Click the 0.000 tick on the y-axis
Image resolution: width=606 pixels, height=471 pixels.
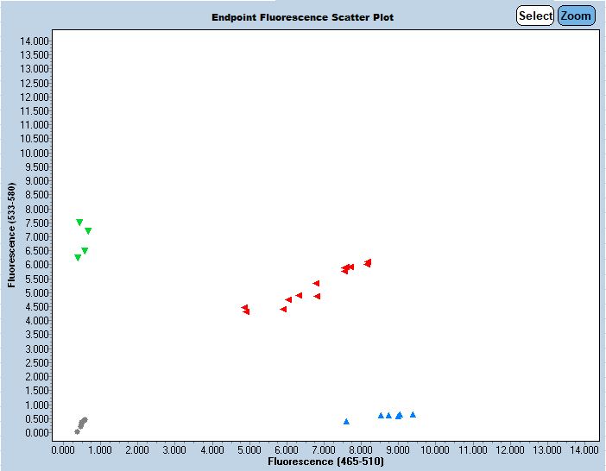pyautogui.click(x=37, y=432)
